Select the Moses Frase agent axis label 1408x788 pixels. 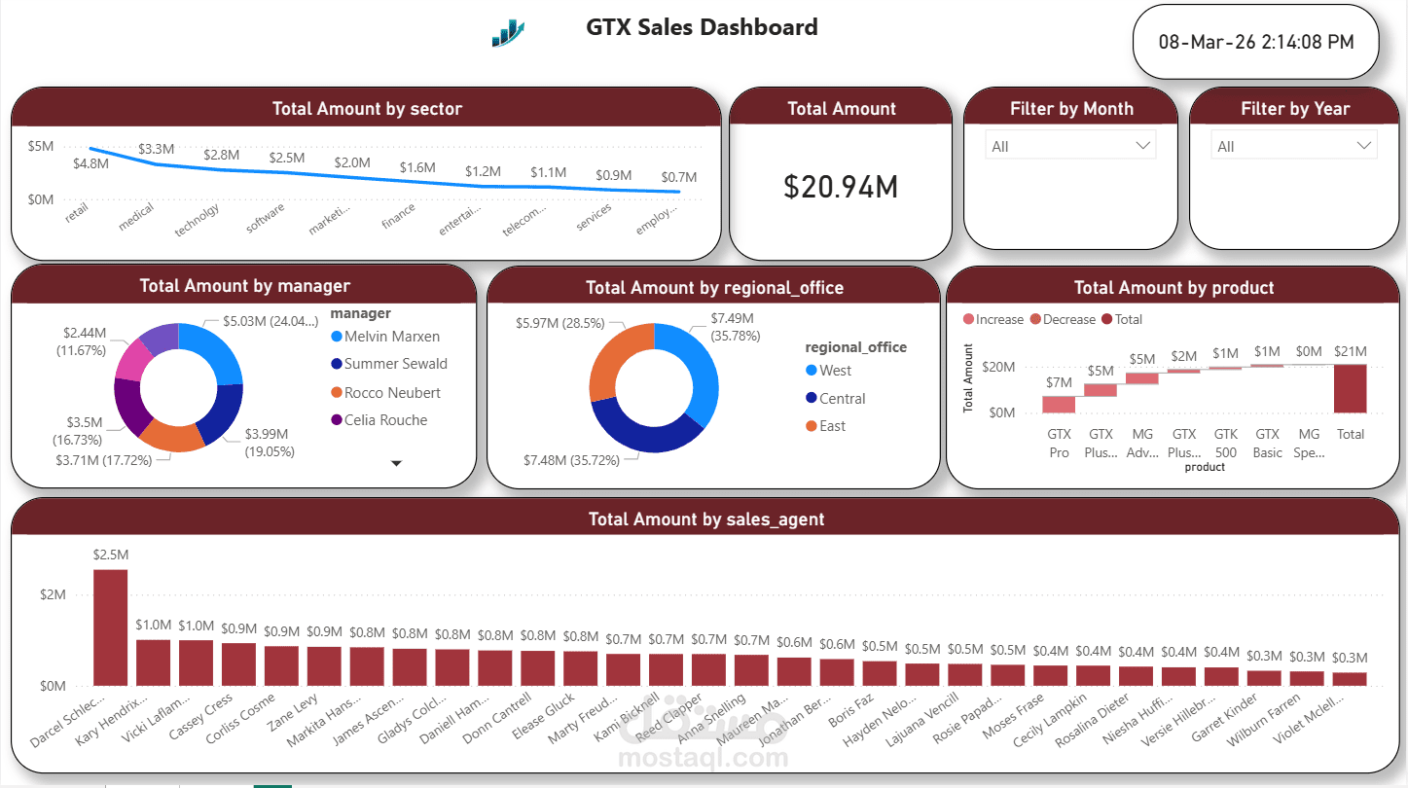point(1012,717)
